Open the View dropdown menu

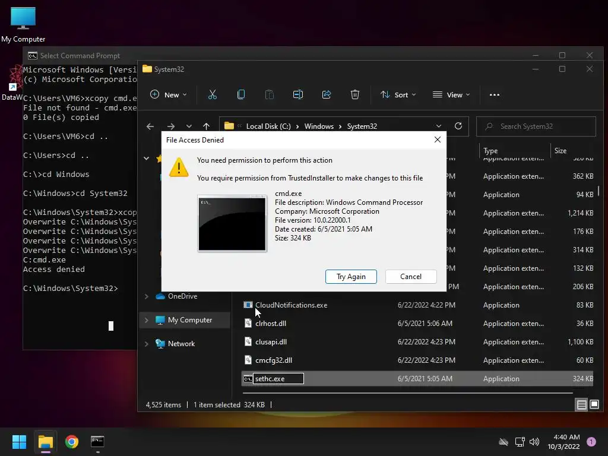(x=451, y=94)
